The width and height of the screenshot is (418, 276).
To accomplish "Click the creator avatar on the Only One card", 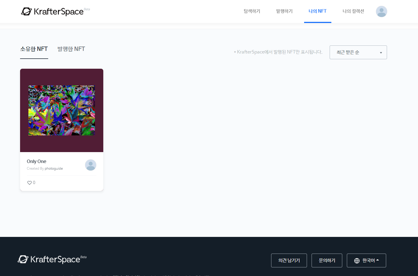I will pos(90,165).
